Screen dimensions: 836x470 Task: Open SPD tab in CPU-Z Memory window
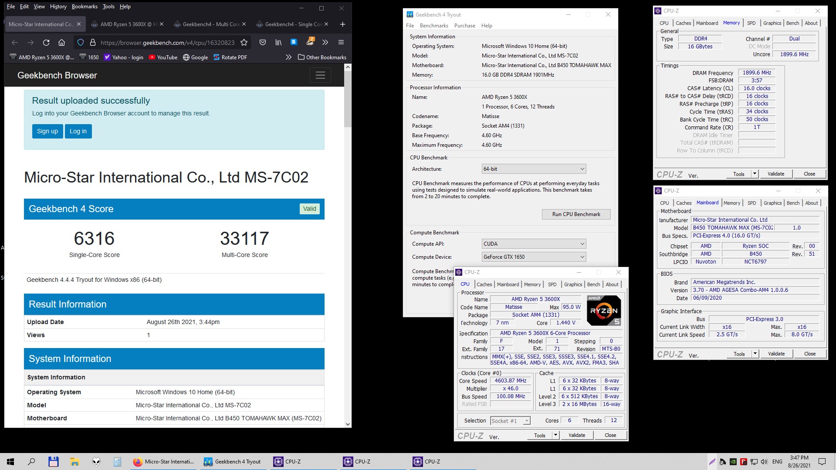point(751,23)
